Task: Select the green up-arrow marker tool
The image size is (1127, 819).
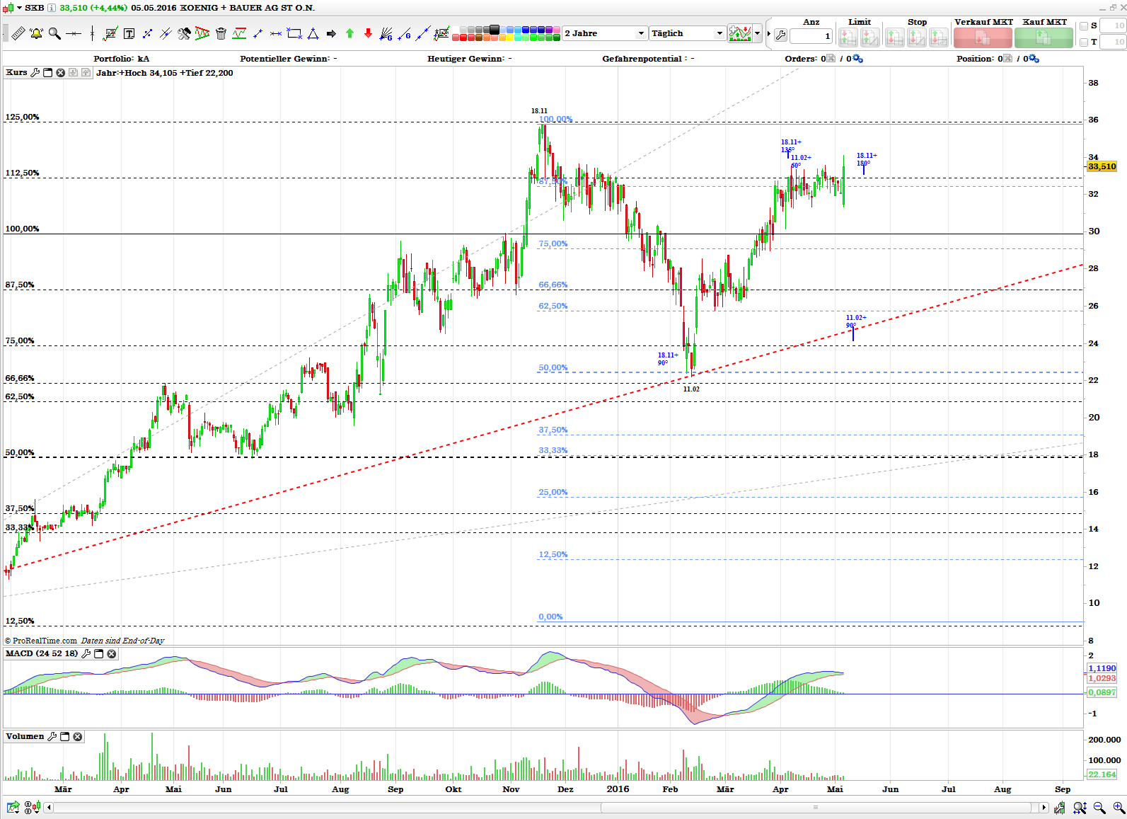Action: tap(349, 33)
